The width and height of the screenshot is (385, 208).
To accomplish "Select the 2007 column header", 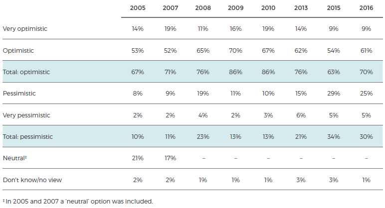I will tap(170, 8).
